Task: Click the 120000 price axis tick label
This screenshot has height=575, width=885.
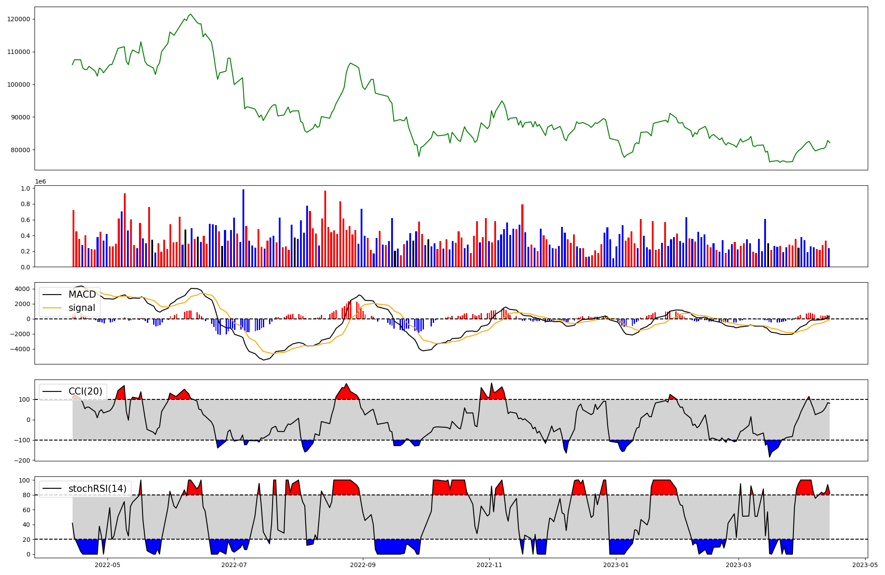Action: point(19,19)
